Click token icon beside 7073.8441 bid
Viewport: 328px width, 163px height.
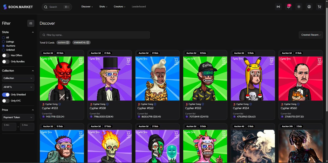187,117
